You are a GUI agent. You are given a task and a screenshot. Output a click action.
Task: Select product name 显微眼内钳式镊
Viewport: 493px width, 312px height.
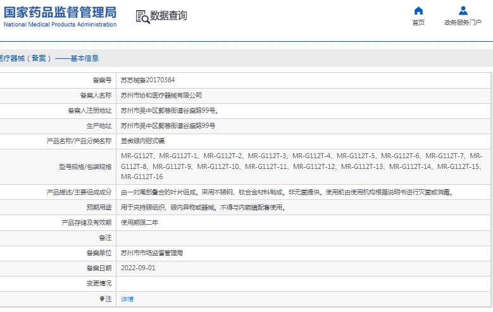click(143, 141)
